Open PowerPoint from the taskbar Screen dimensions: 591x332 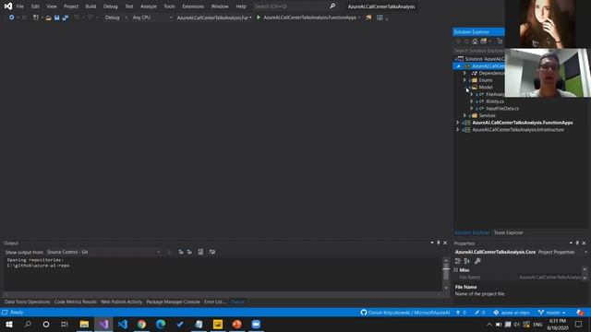point(236,324)
